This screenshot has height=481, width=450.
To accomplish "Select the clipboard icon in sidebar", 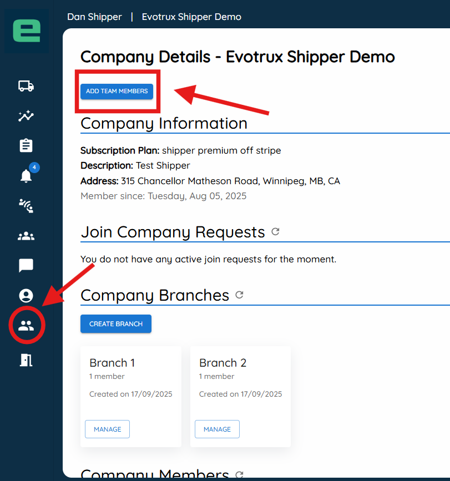I will (26, 146).
